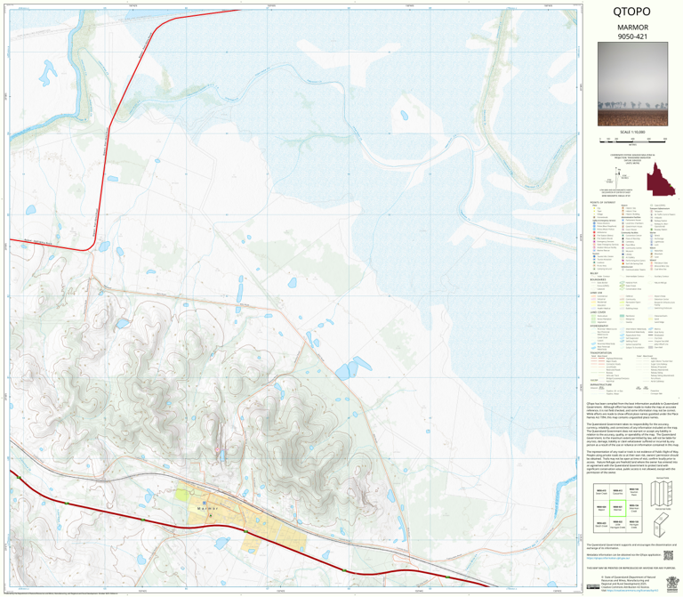Select the Casuarina cell in adjoining sheet index
The image size is (683, 597).
617,492
